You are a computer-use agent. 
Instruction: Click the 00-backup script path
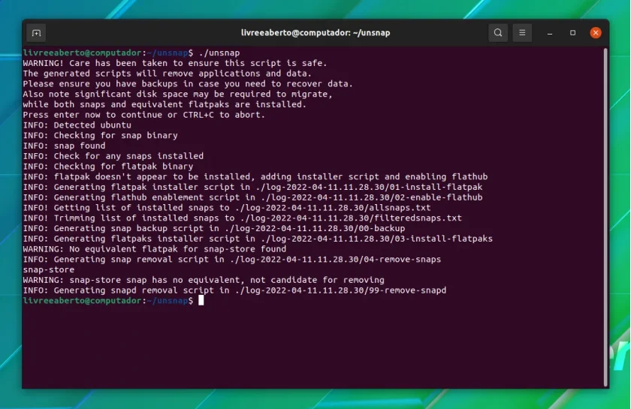(315, 228)
